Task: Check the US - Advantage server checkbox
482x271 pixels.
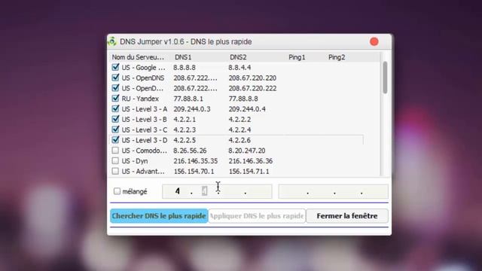Action: tap(115, 171)
